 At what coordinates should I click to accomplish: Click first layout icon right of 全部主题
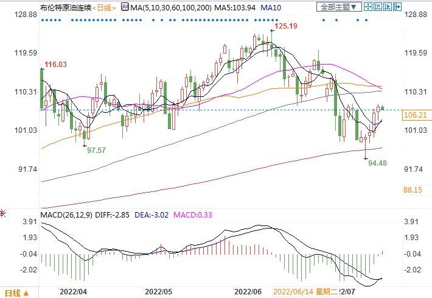[x=369, y=7]
